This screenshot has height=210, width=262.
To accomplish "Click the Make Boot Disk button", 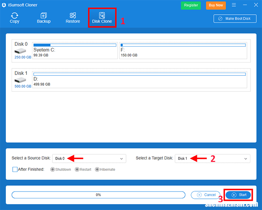I will pyautogui.click(x=235, y=18).
